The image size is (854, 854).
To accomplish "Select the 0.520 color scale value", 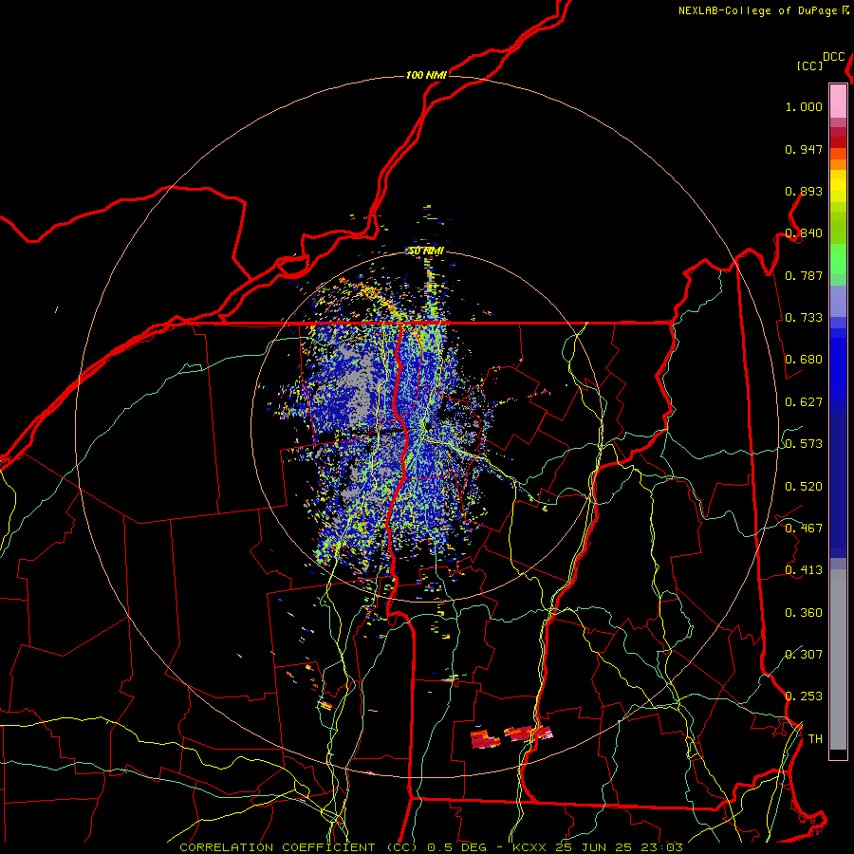I will (804, 487).
